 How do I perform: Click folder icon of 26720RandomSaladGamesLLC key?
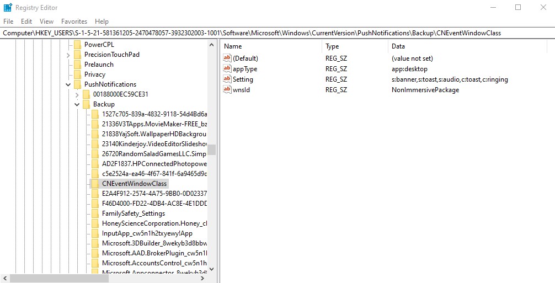tap(95, 154)
